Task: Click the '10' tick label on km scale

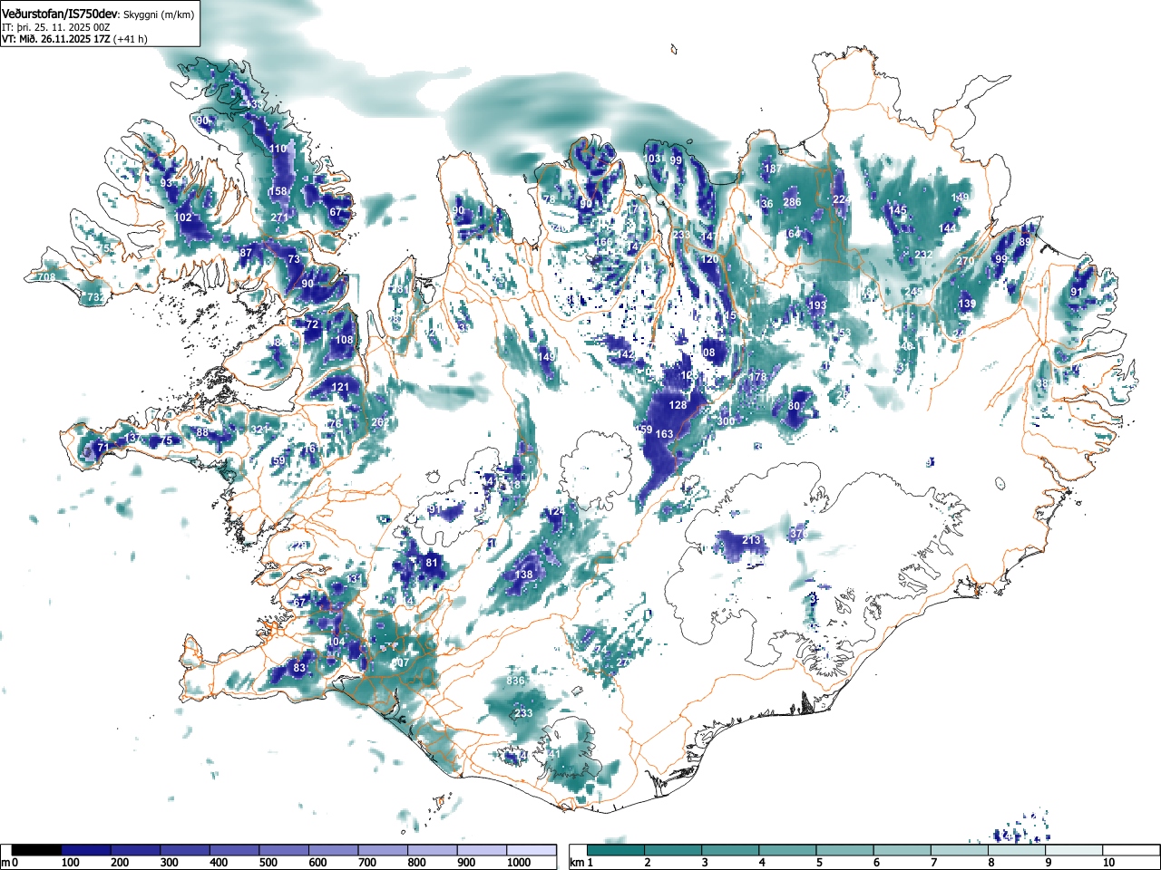Action: coord(1108,863)
